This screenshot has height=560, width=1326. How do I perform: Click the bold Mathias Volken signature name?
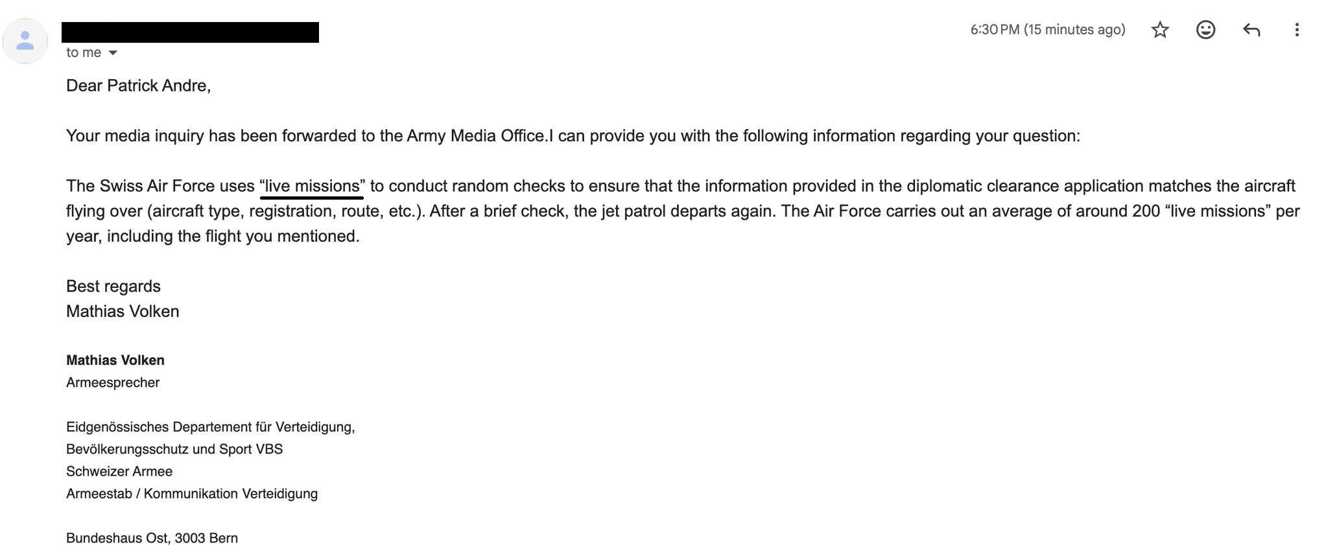[x=115, y=360]
